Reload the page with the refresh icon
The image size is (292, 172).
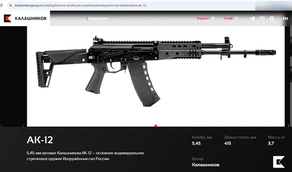pyautogui.click(x=1, y=5)
